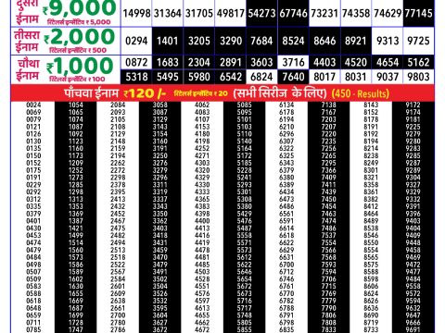Click fourth prize number 4654

point(388,62)
